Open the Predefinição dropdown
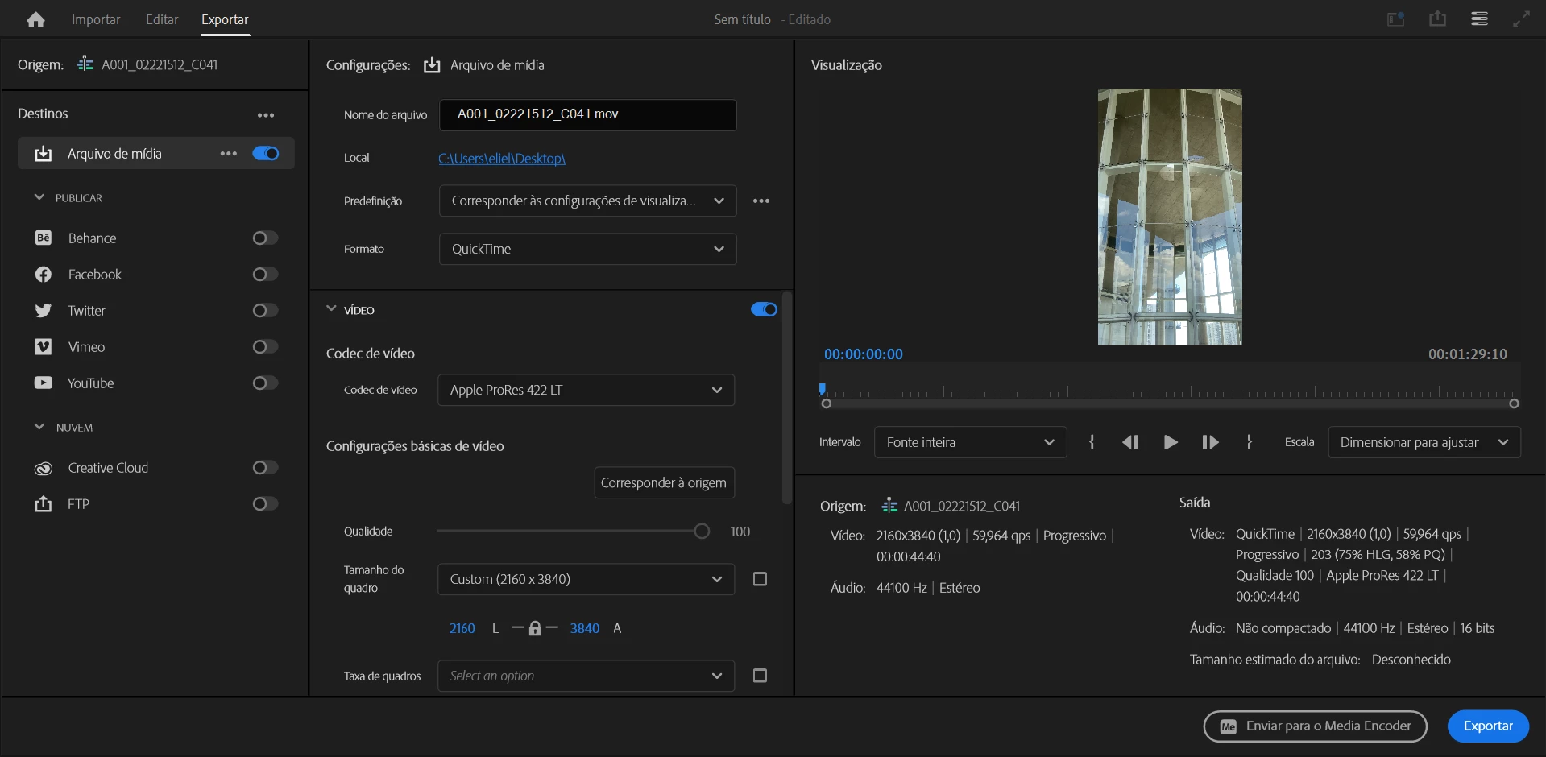 [x=587, y=201]
